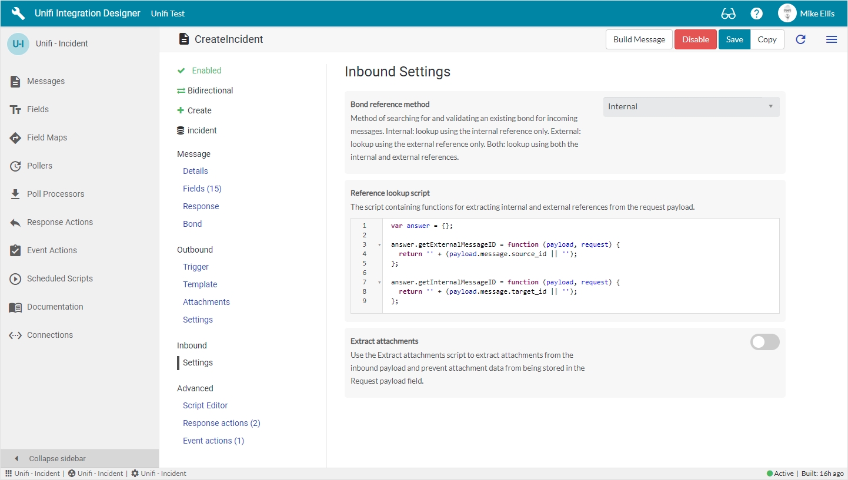Collapse the code fold at line 7
This screenshot has width=848, height=480.
[x=379, y=282]
